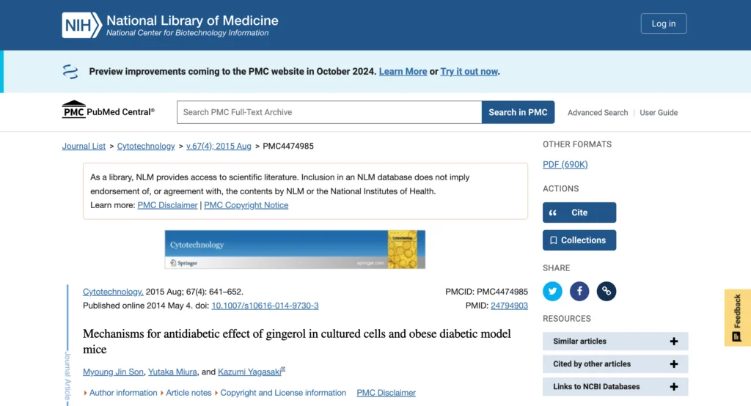Screen dimensions: 751x406
Task: Expand Links to NCBI Databases section
Action: [x=615, y=387]
